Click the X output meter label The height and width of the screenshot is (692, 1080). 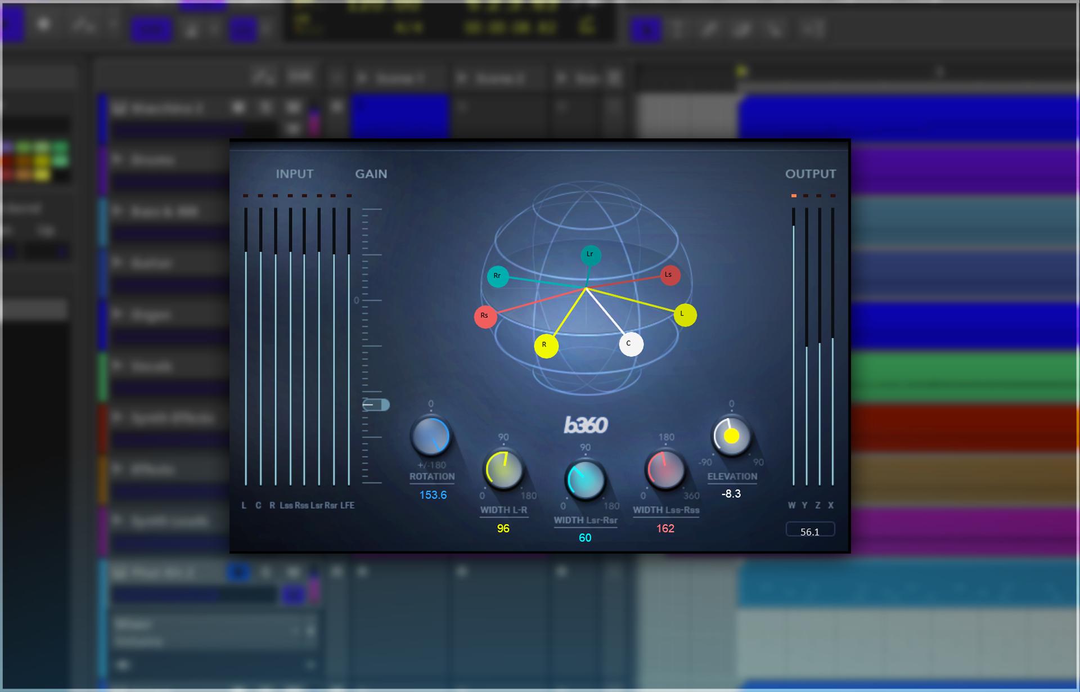(831, 505)
